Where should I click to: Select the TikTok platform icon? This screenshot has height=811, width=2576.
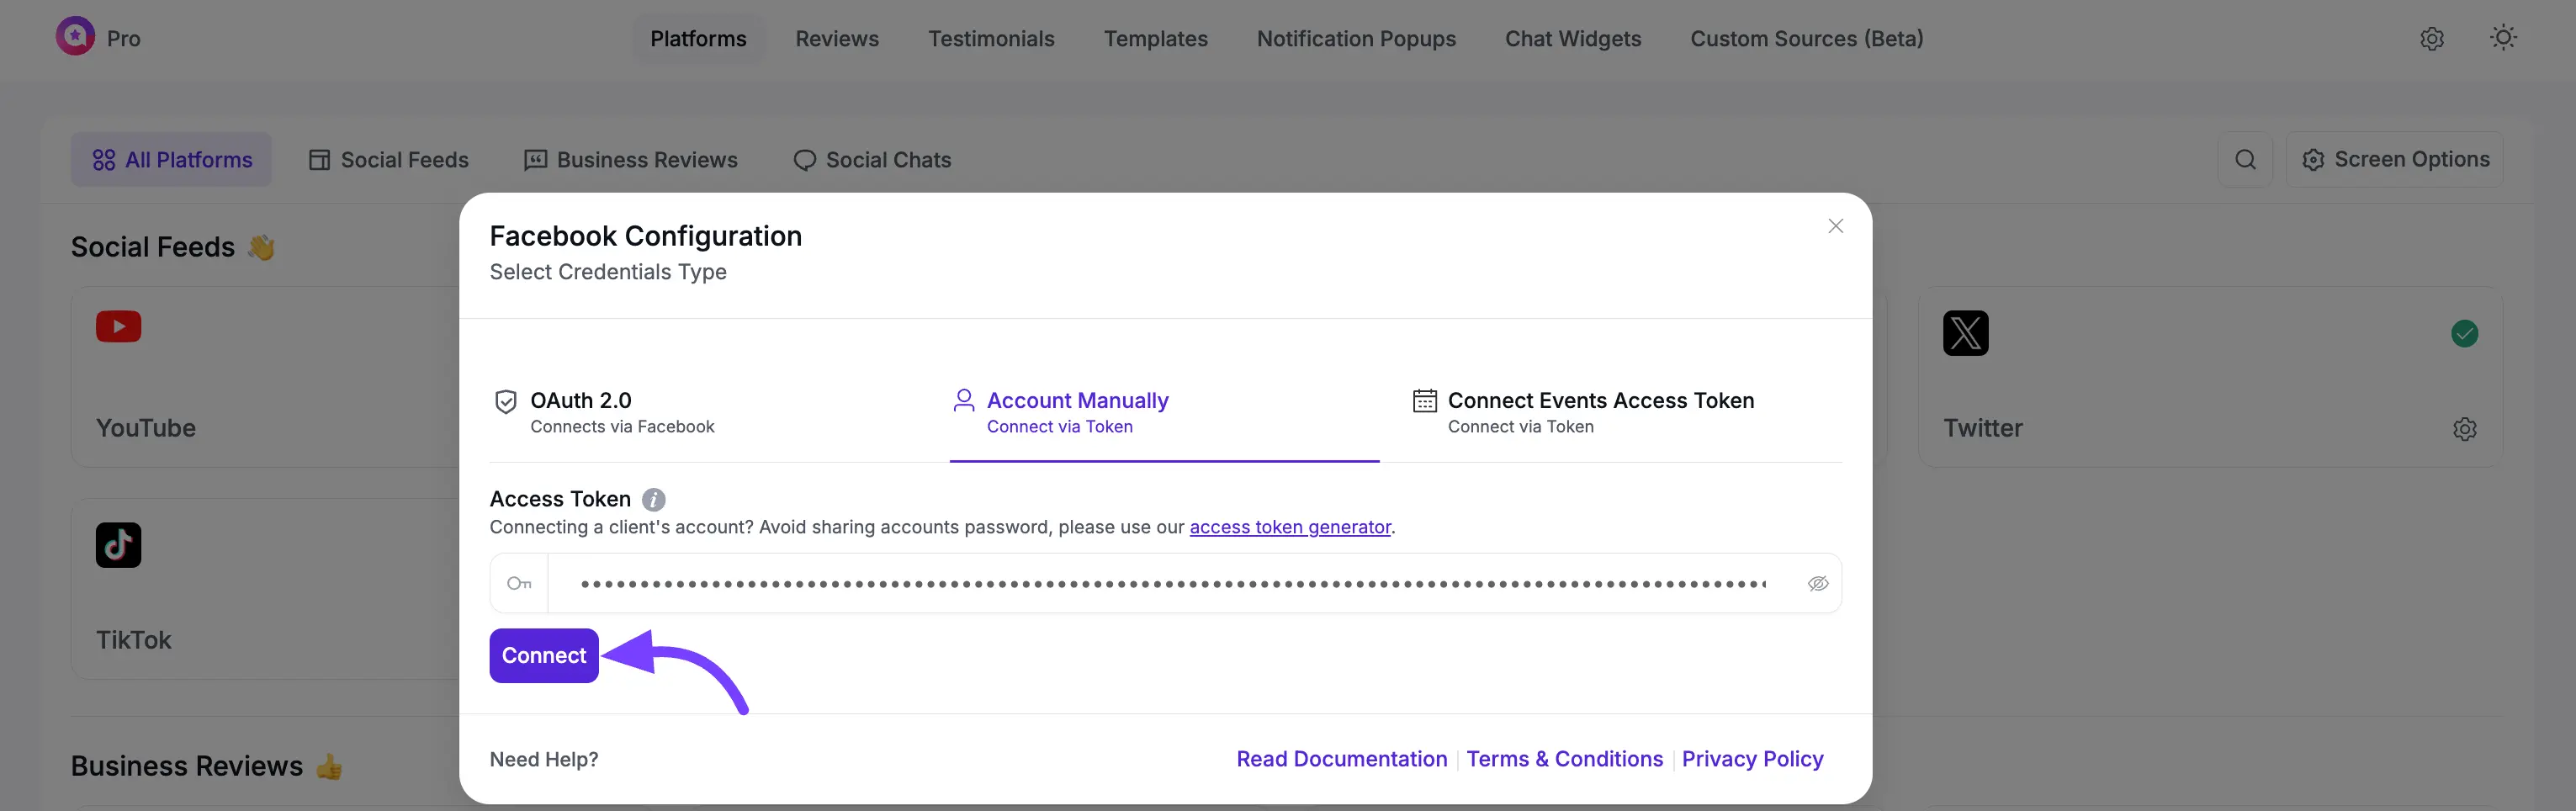click(x=118, y=545)
